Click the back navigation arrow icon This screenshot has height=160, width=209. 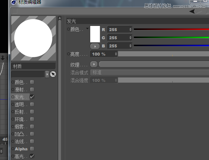192,11
